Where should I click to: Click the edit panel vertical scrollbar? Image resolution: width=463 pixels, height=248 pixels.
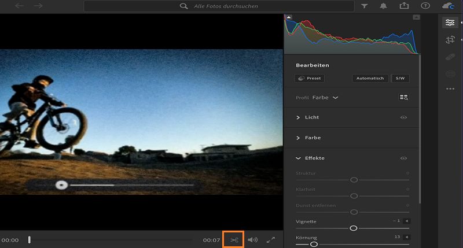(420, 129)
